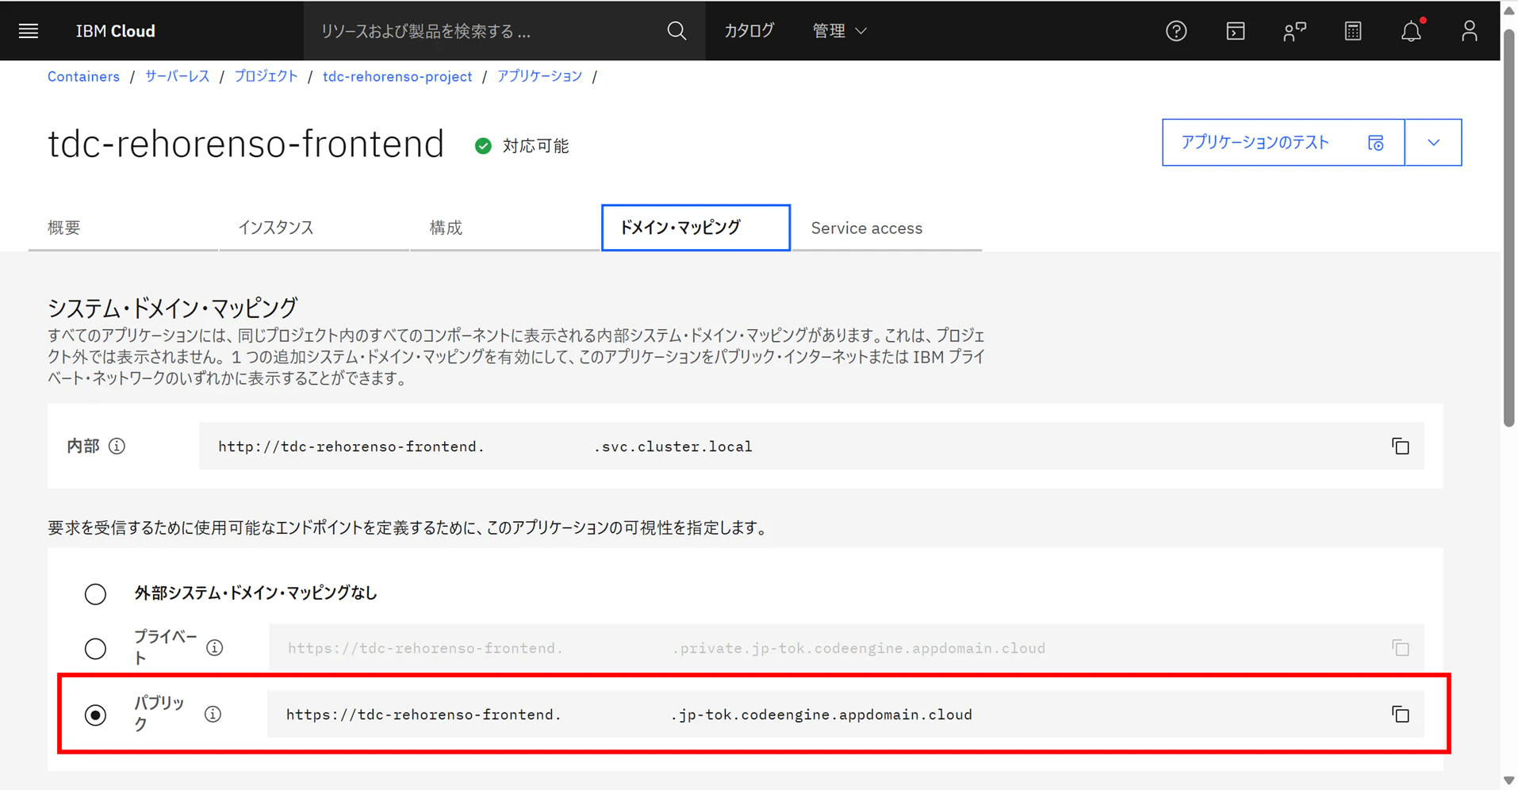Select the プライベート radio option

tap(95, 649)
